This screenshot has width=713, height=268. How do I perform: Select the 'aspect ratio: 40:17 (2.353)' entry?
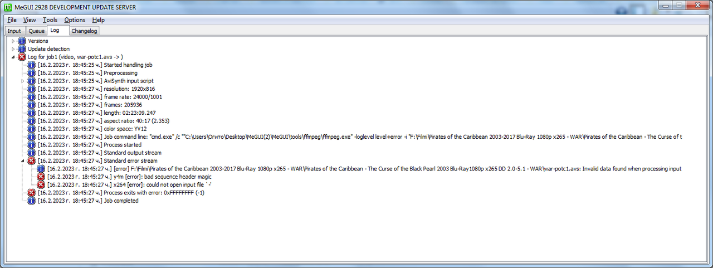coord(104,121)
